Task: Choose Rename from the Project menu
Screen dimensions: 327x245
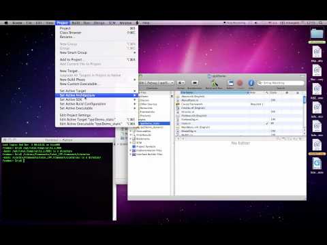Action: click(97, 37)
